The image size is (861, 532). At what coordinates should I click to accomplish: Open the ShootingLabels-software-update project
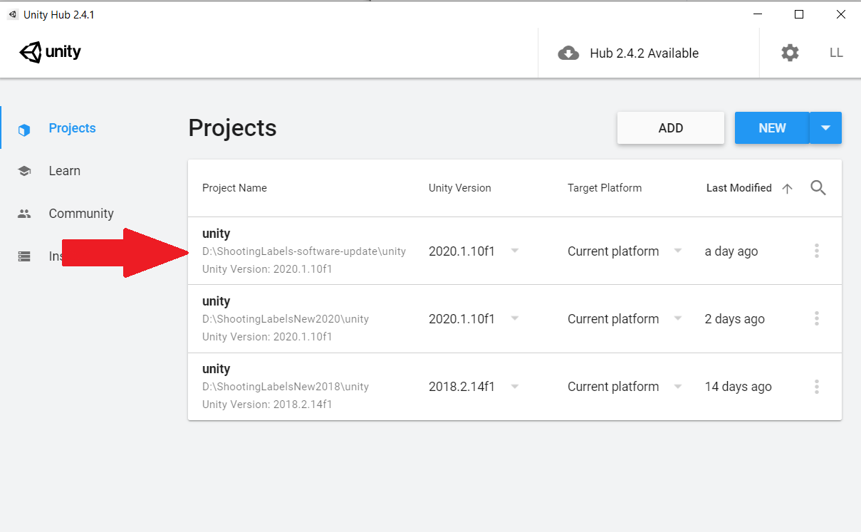tap(515, 251)
